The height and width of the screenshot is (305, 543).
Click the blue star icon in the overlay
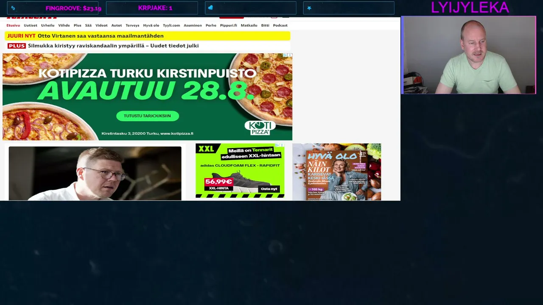point(309,8)
